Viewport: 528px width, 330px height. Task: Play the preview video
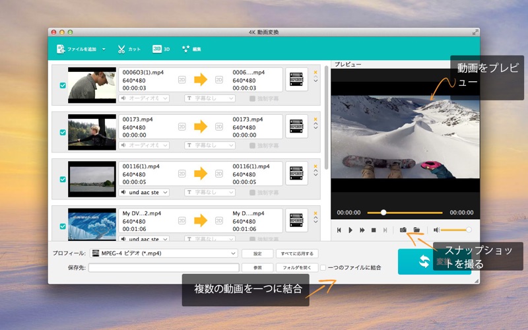coord(350,230)
